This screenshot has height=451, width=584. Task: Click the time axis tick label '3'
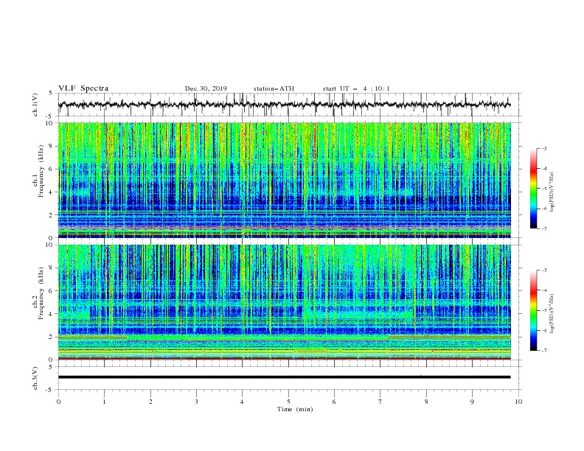click(196, 402)
